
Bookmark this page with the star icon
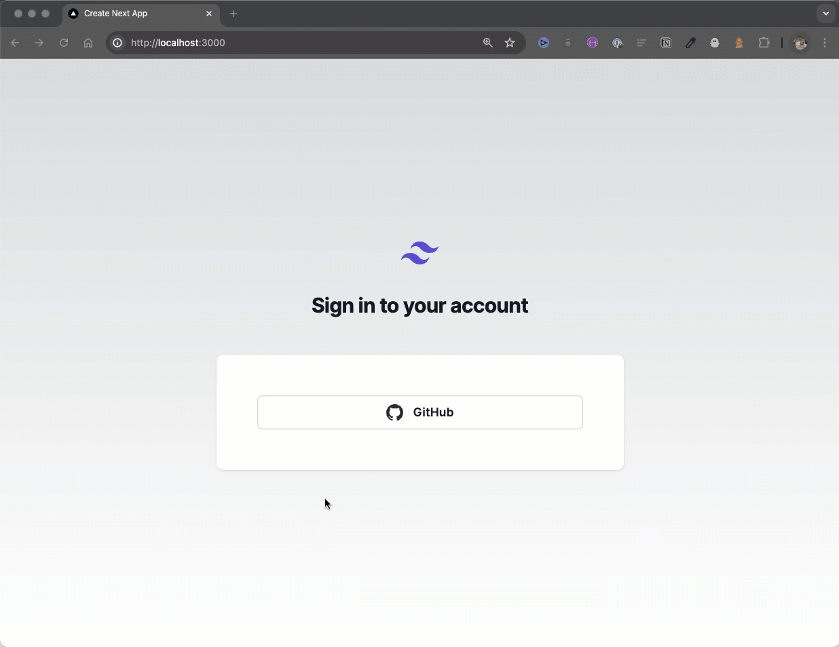pyautogui.click(x=510, y=43)
